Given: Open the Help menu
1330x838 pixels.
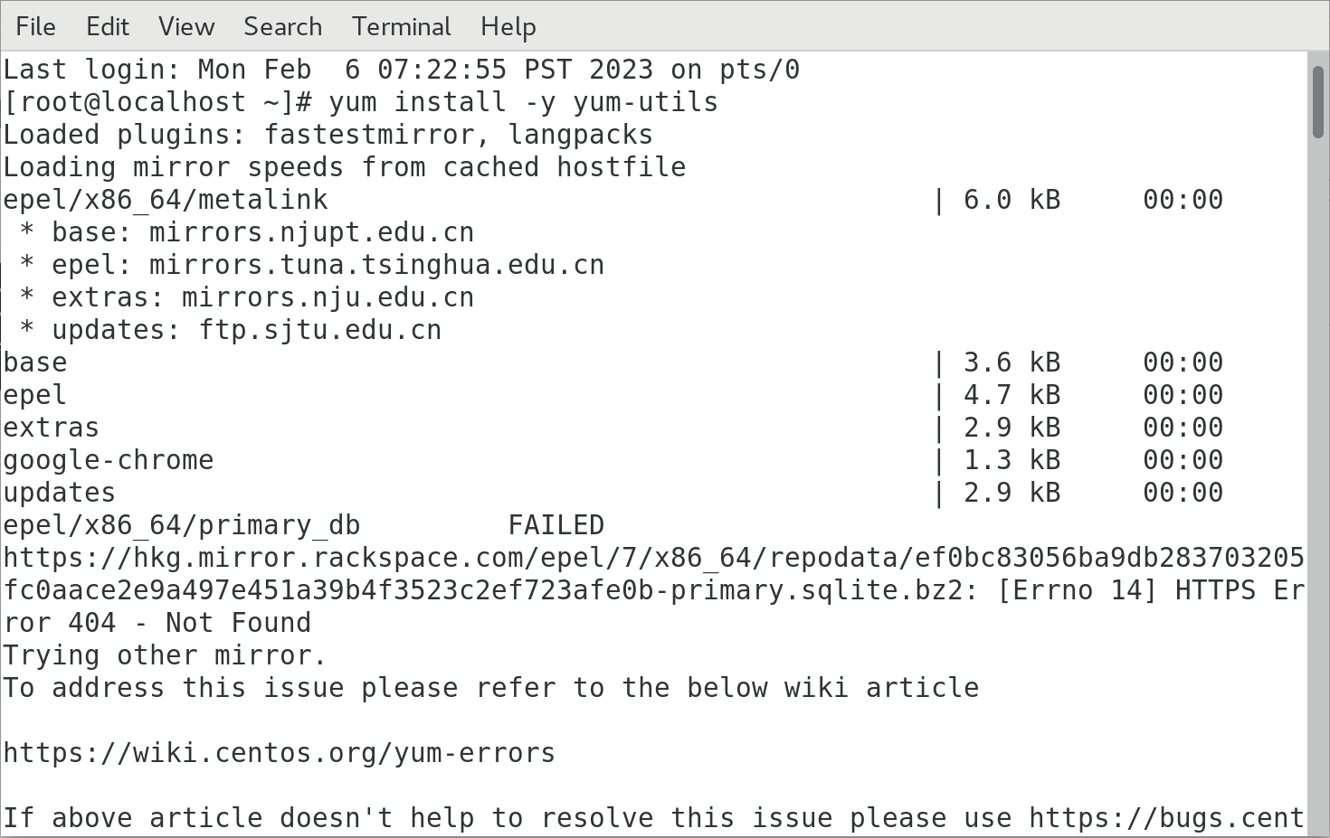Looking at the screenshot, I should 508,27.
